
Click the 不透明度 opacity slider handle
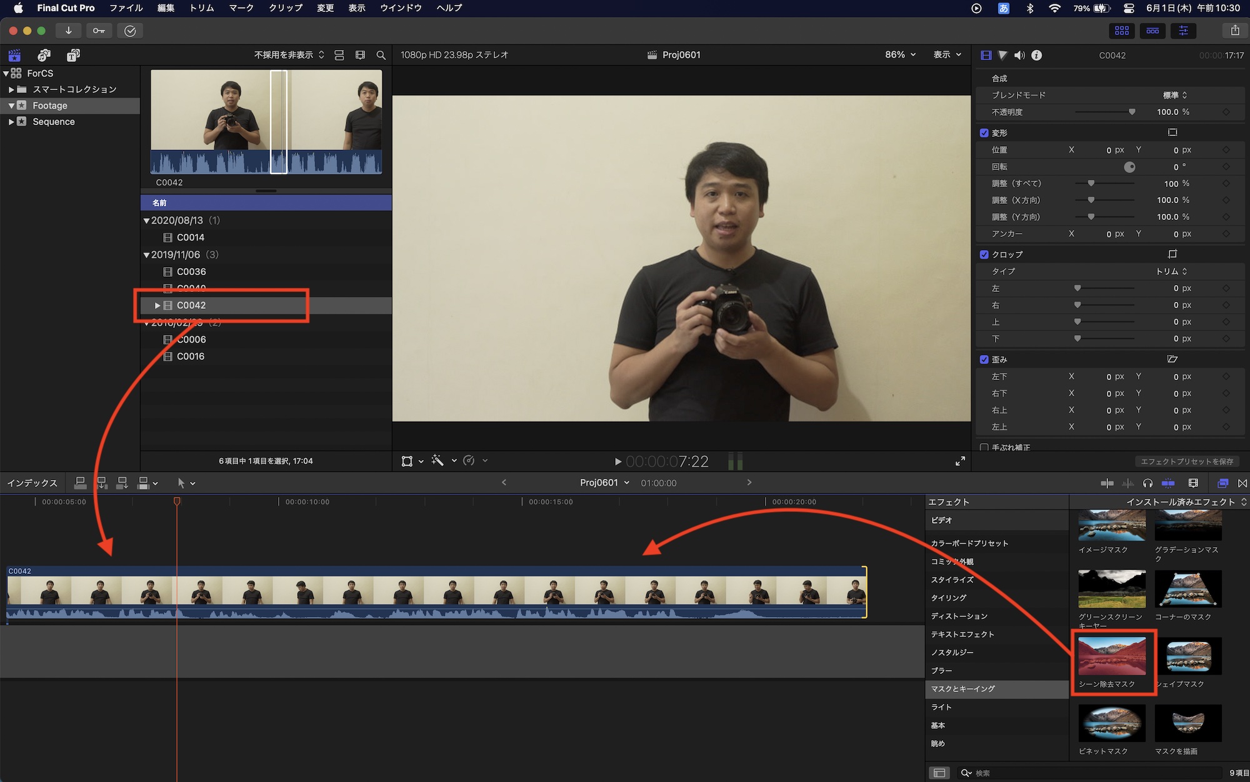[x=1131, y=112]
